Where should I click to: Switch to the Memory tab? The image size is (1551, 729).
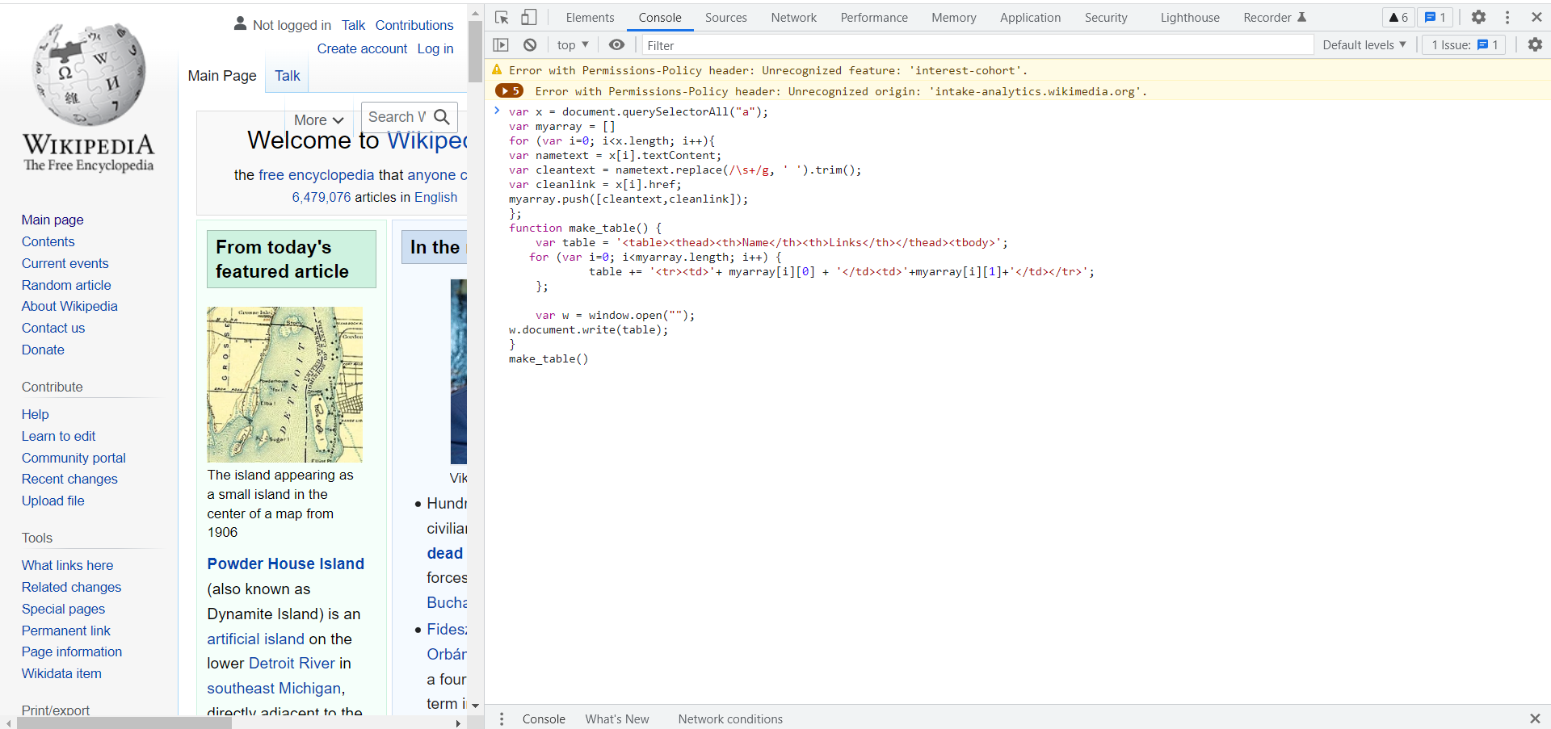(x=953, y=17)
